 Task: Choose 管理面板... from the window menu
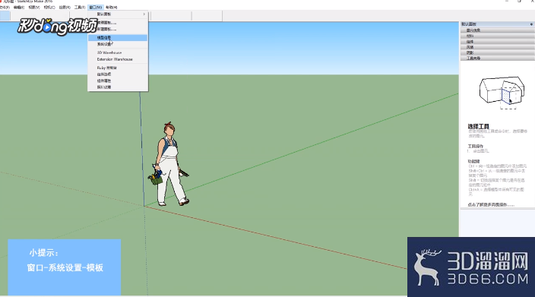118,23
